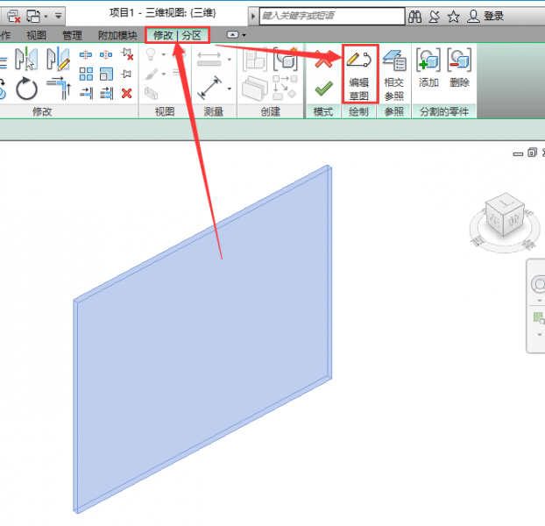Image resolution: width=545 pixels, height=526 pixels.
Task: Click the keyword search input field
Action: pos(332,16)
